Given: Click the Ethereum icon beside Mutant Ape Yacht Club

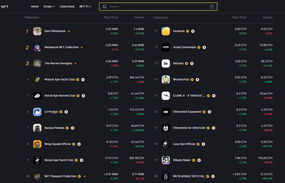Looking at the screenshot, I should coord(83,80).
